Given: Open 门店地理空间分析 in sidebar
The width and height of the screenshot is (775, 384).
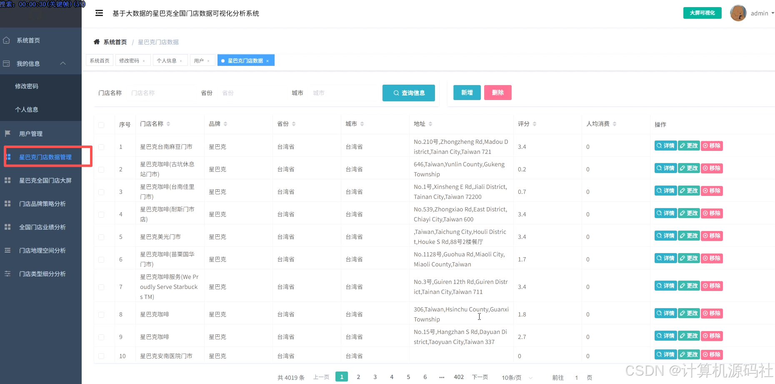Looking at the screenshot, I should pyautogui.click(x=41, y=251).
